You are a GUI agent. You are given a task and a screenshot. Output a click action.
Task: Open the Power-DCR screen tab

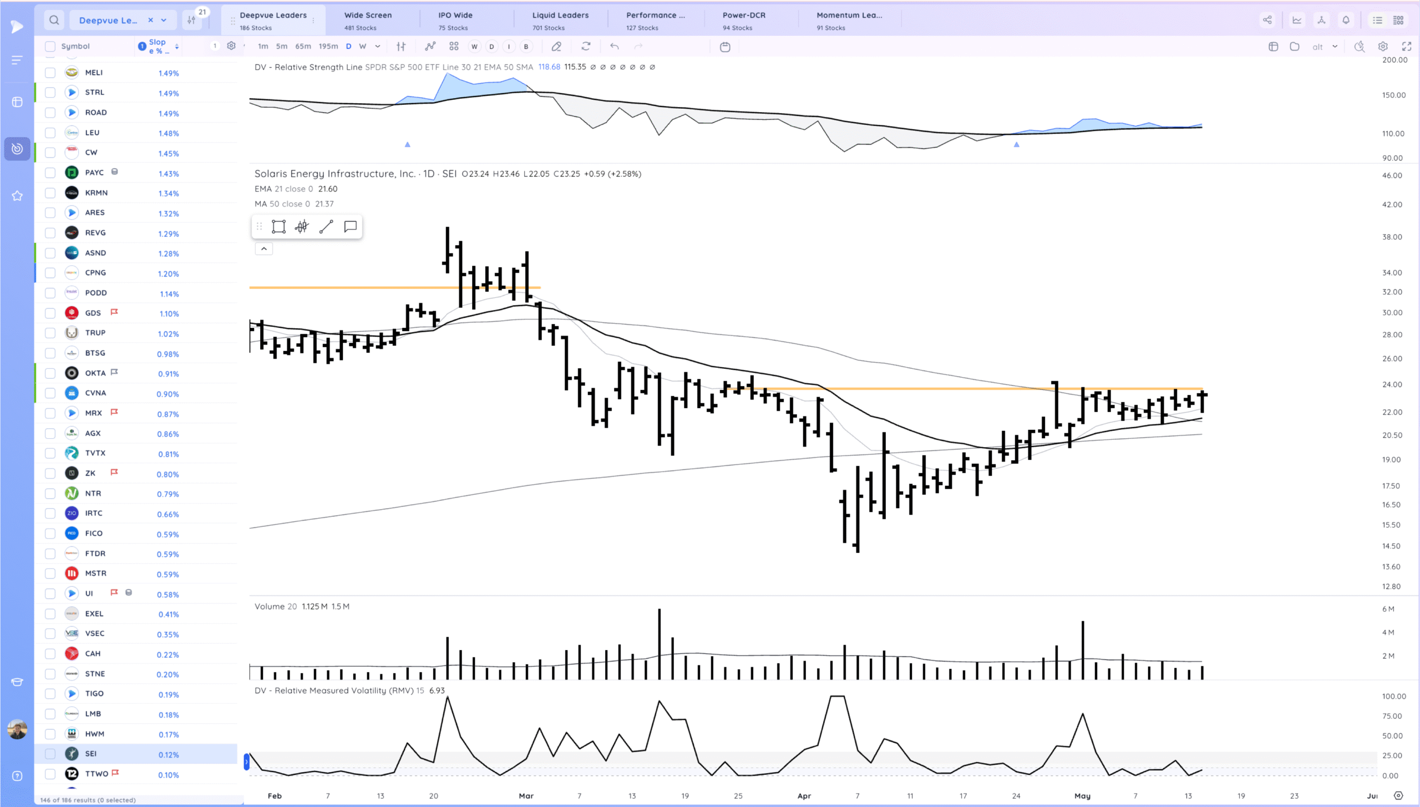click(743, 21)
